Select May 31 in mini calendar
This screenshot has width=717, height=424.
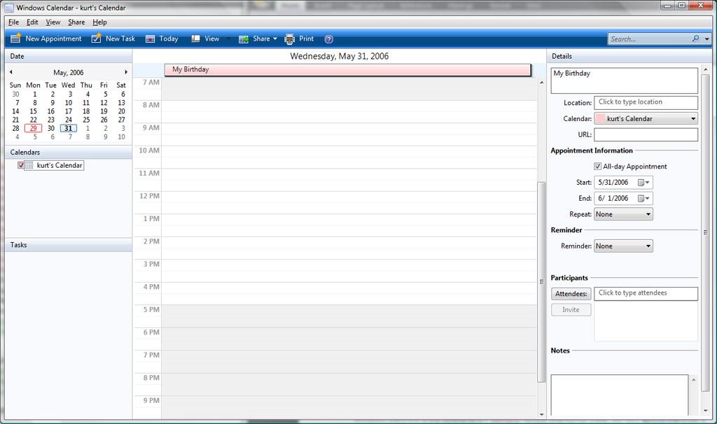point(68,128)
